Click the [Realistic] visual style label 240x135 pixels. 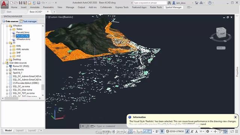point(68,17)
